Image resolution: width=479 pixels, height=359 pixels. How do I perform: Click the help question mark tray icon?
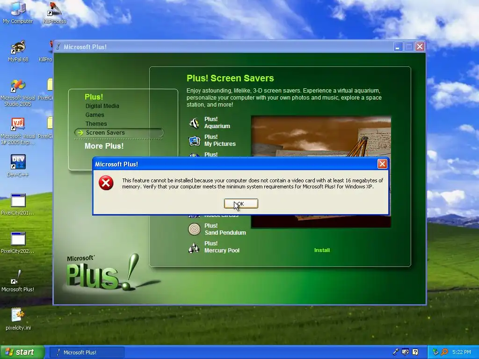415,352
